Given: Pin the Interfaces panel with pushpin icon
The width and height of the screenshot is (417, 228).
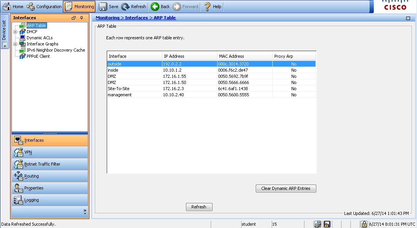Looking at the screenshot, I should point(81,18).
